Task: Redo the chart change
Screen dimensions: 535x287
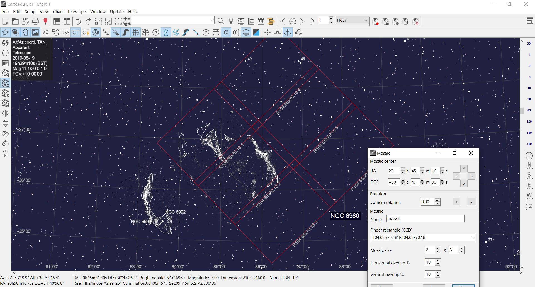Action: (x=88, y=21)
